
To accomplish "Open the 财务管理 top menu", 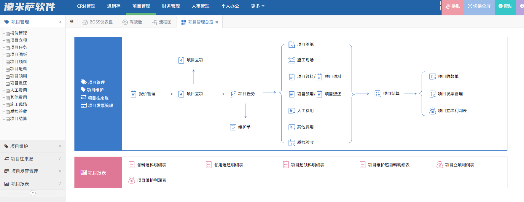I will [171, 6].
